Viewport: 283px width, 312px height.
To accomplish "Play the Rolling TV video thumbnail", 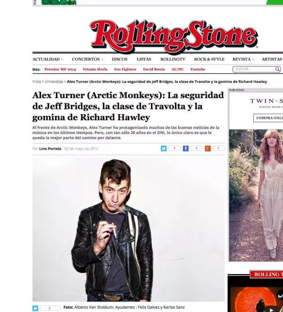I will pyautogui.click(x=270, y=309).
